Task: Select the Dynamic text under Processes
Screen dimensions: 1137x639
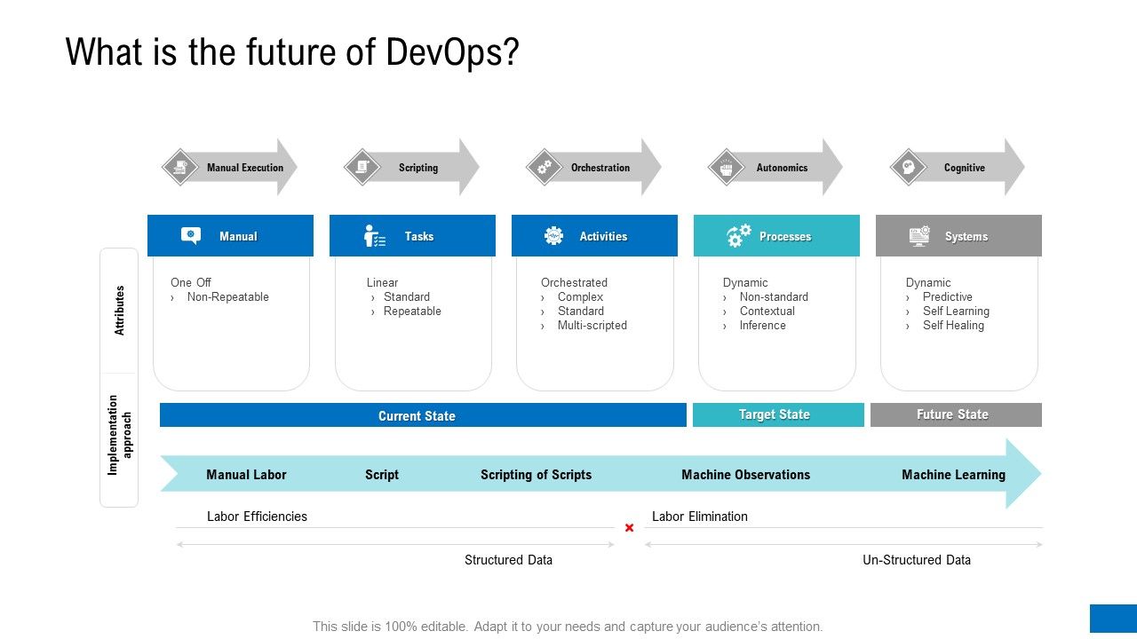Action: pos(745,283)
